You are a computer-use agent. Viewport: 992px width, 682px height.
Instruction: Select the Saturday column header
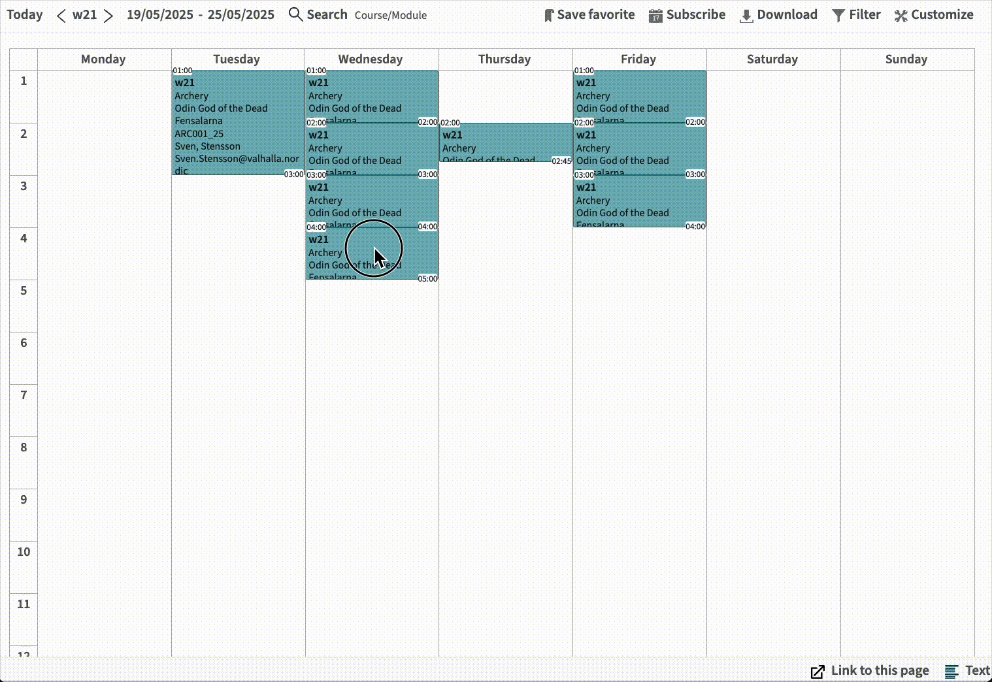pos(772,59)
